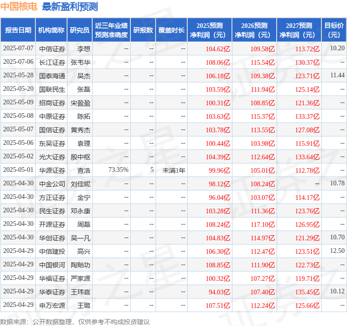Screen dimensions: 347x326
Task: Select the 111.94亿 forecast value
Action: click(263, 89)
